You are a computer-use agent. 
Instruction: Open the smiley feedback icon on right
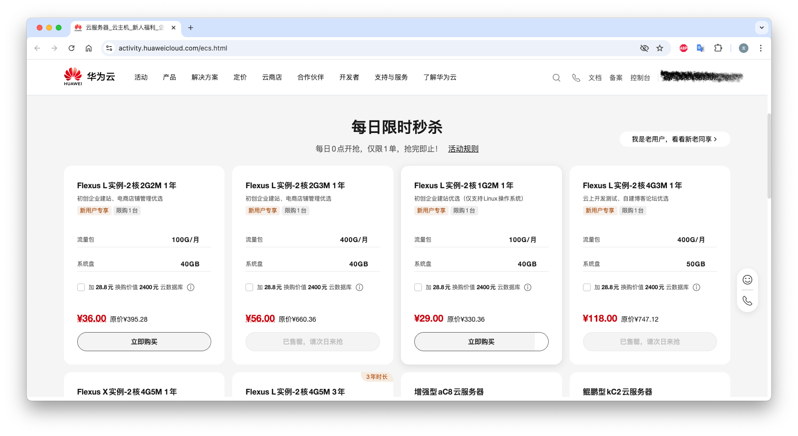tap(747, 280)
